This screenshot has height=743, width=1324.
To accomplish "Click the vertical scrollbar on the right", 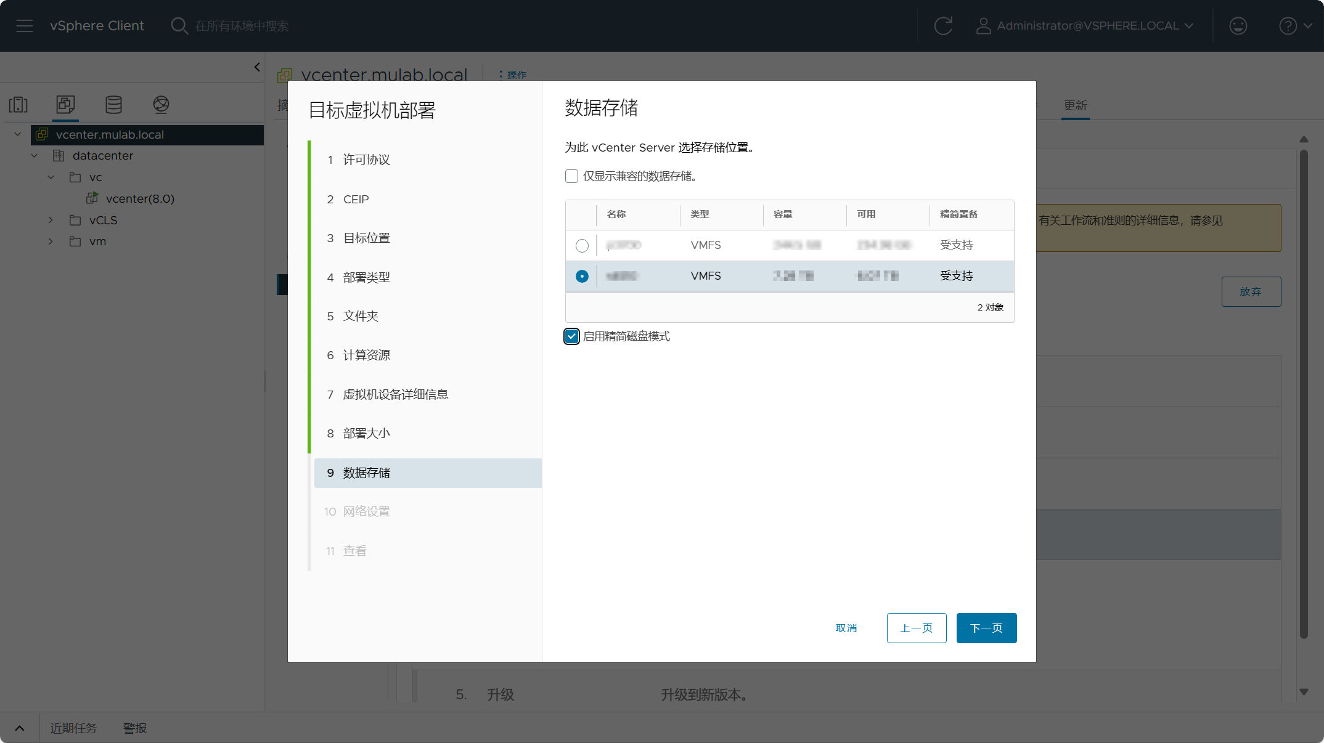I will (1303, 394).
